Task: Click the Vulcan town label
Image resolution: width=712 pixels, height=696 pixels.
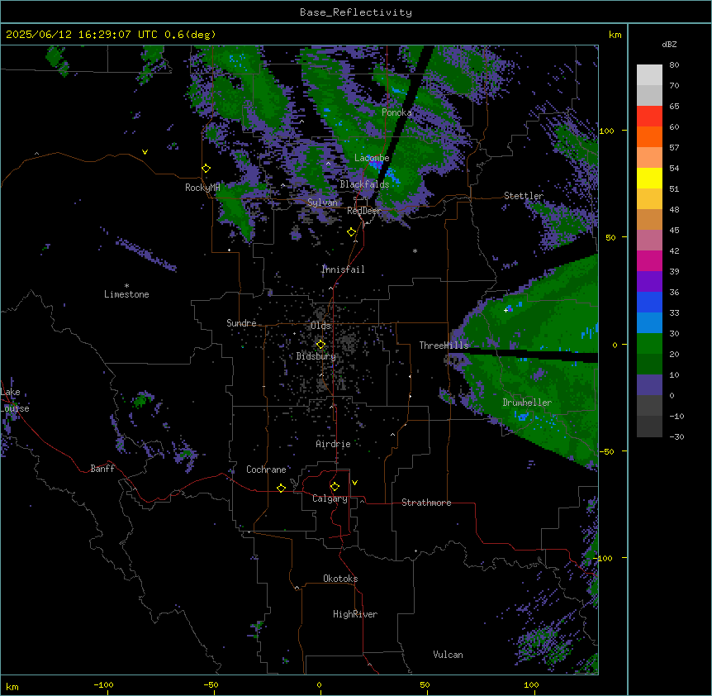Action: tap(449, 655)
